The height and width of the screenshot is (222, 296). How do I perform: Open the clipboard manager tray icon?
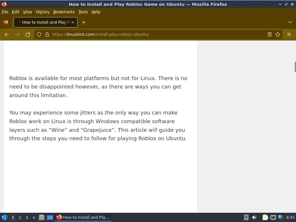click(265, 217)
